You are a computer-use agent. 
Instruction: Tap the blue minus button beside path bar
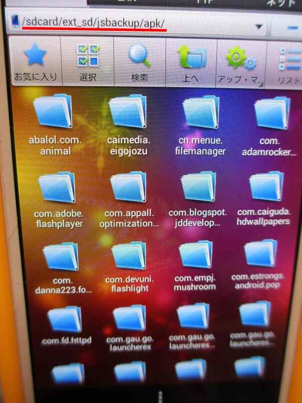292,28
